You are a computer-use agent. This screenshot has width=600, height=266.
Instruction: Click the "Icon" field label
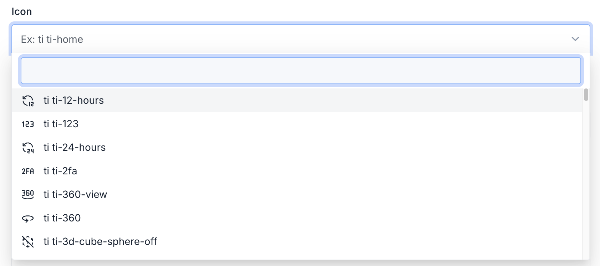click(x=22, y=12)
